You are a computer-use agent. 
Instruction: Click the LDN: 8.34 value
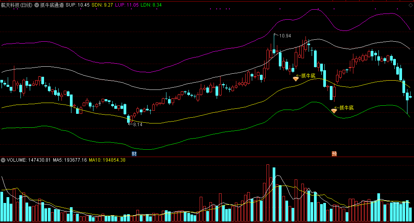(151, 5)
